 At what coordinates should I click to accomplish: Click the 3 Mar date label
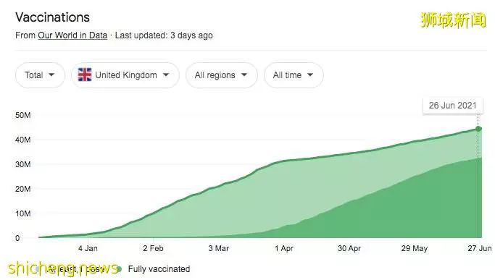point(218,248)
